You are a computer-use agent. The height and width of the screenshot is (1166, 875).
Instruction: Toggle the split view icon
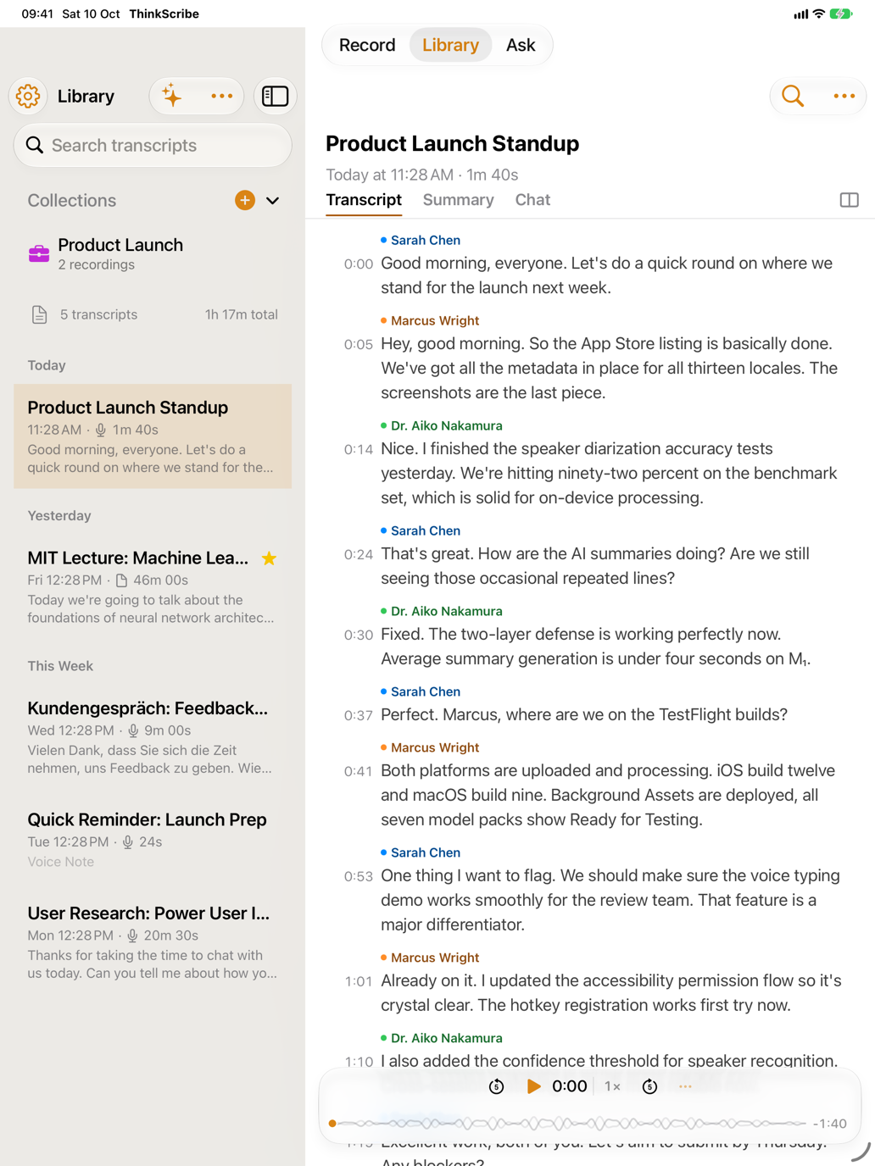(849, 200)
